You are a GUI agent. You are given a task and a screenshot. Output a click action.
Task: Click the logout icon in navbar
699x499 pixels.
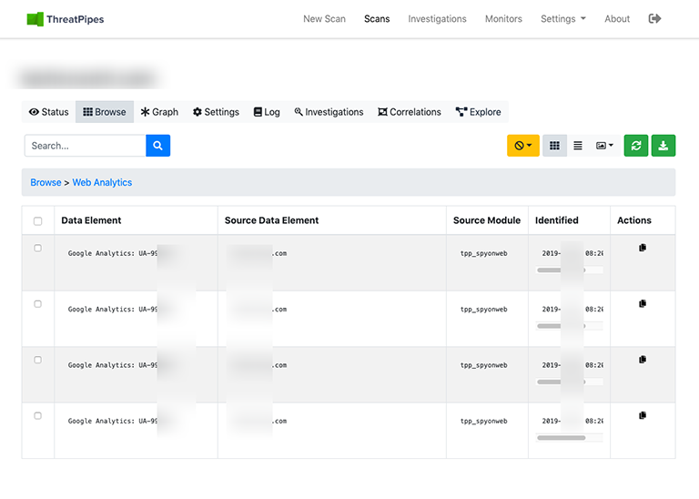click(654, 19)
